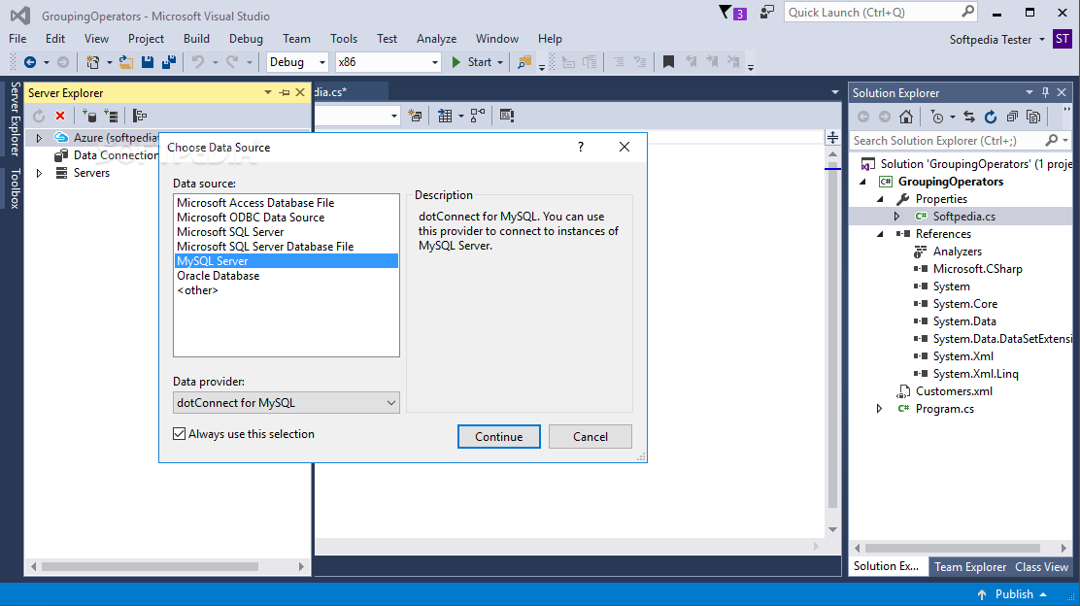Collapse the References node

click(x=880, y=234)
